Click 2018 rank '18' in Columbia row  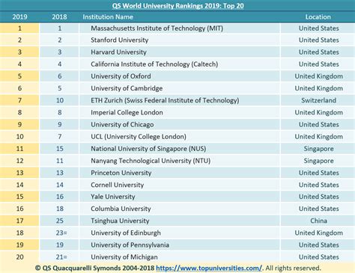pyautogui.click(x=60, y=209)
